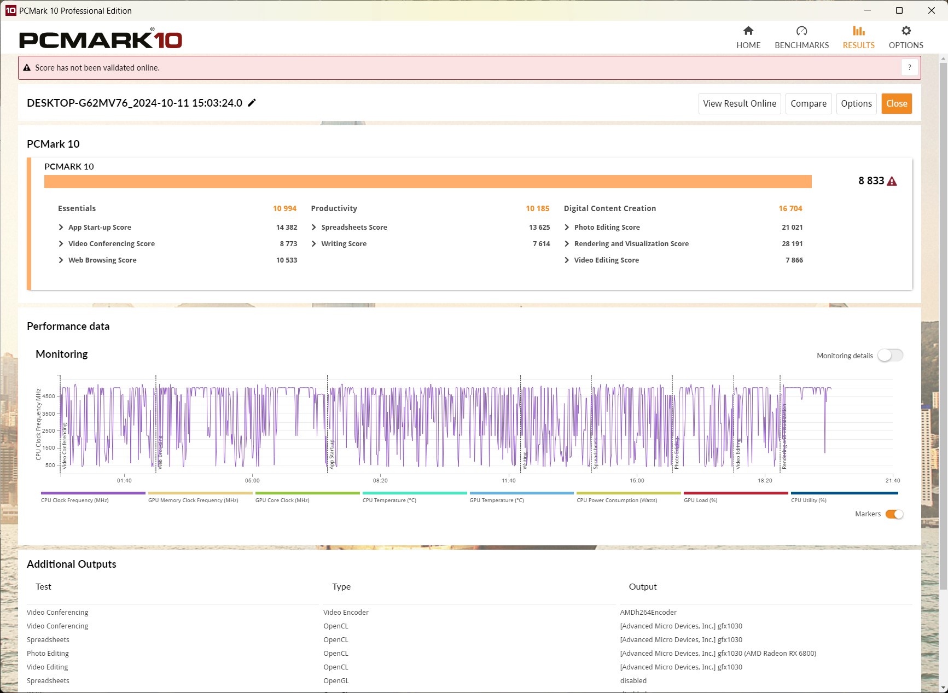The image size is (948, 693).
Task: Click the Test column header
Action: click(43, 587)
